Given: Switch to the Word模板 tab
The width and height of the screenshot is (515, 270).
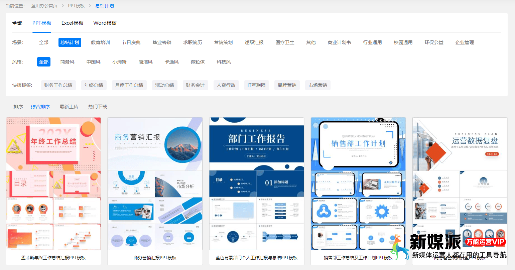Looking at the screenshot, I should tap(105, 23).
